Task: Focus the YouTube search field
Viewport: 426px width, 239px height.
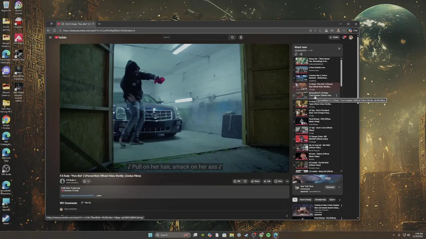Action: [195, 38]
